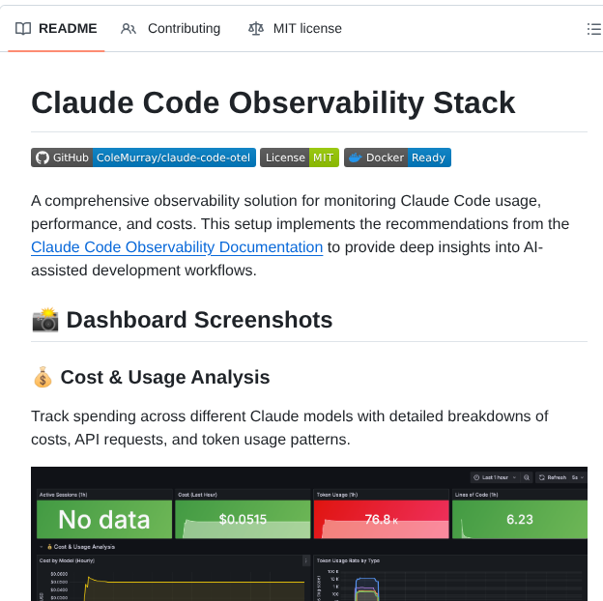This screenshot has height=601, width=603.
Task: Open the MIT license tab
Action: pos(295,28)
